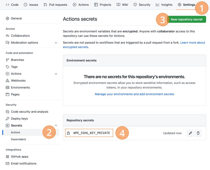
Task: Open Issues via its circle icon
Action: tap(26, 4)
